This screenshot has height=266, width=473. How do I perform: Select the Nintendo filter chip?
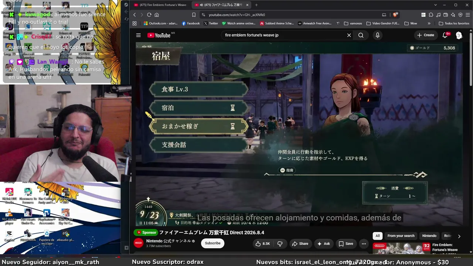click(x=429, y=236)
